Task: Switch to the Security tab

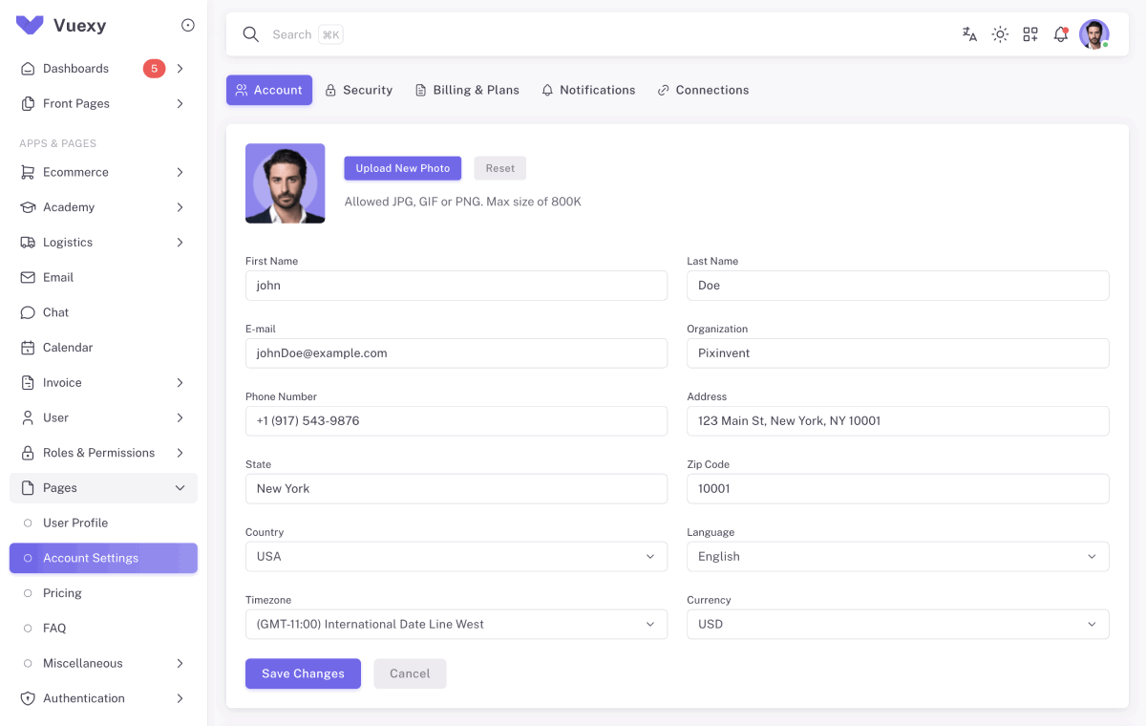Action: click(358, 89)
